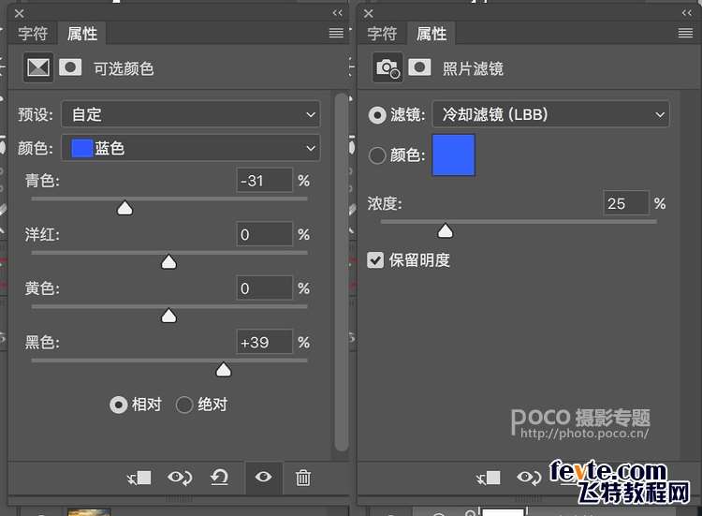Select 绝对 radio button

(x=184, y=405)
